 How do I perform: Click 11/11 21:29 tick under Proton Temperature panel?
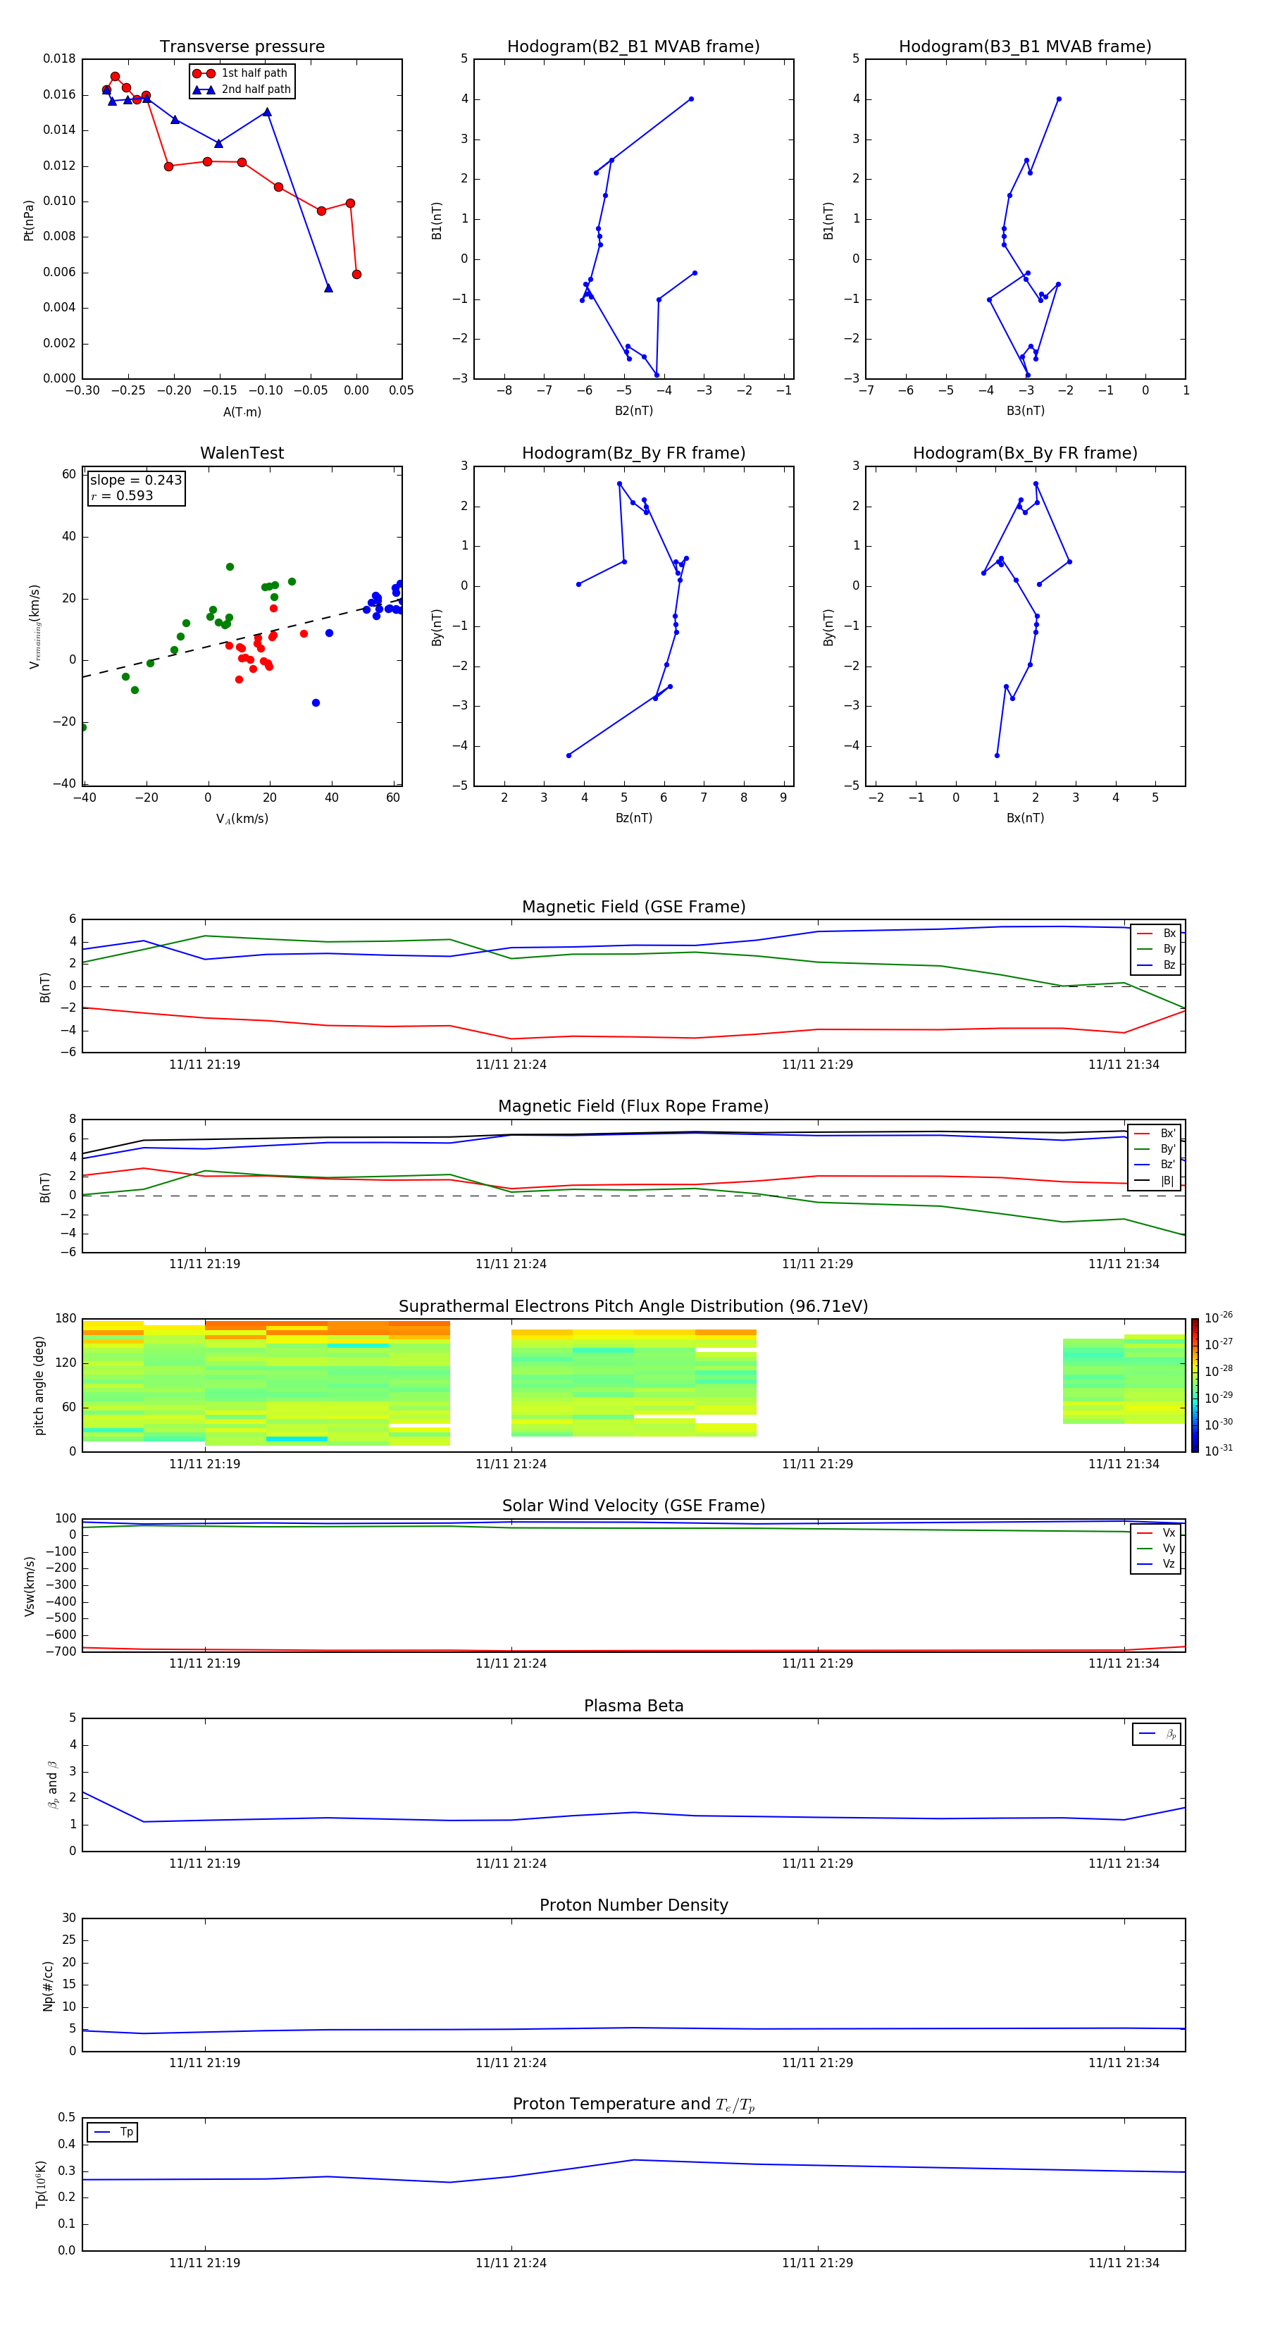point(816,2264)
